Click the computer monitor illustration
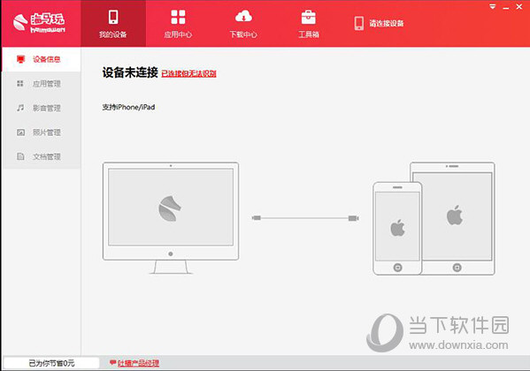The height and width of the screenshot is (371, 530). tap(171, 217)
